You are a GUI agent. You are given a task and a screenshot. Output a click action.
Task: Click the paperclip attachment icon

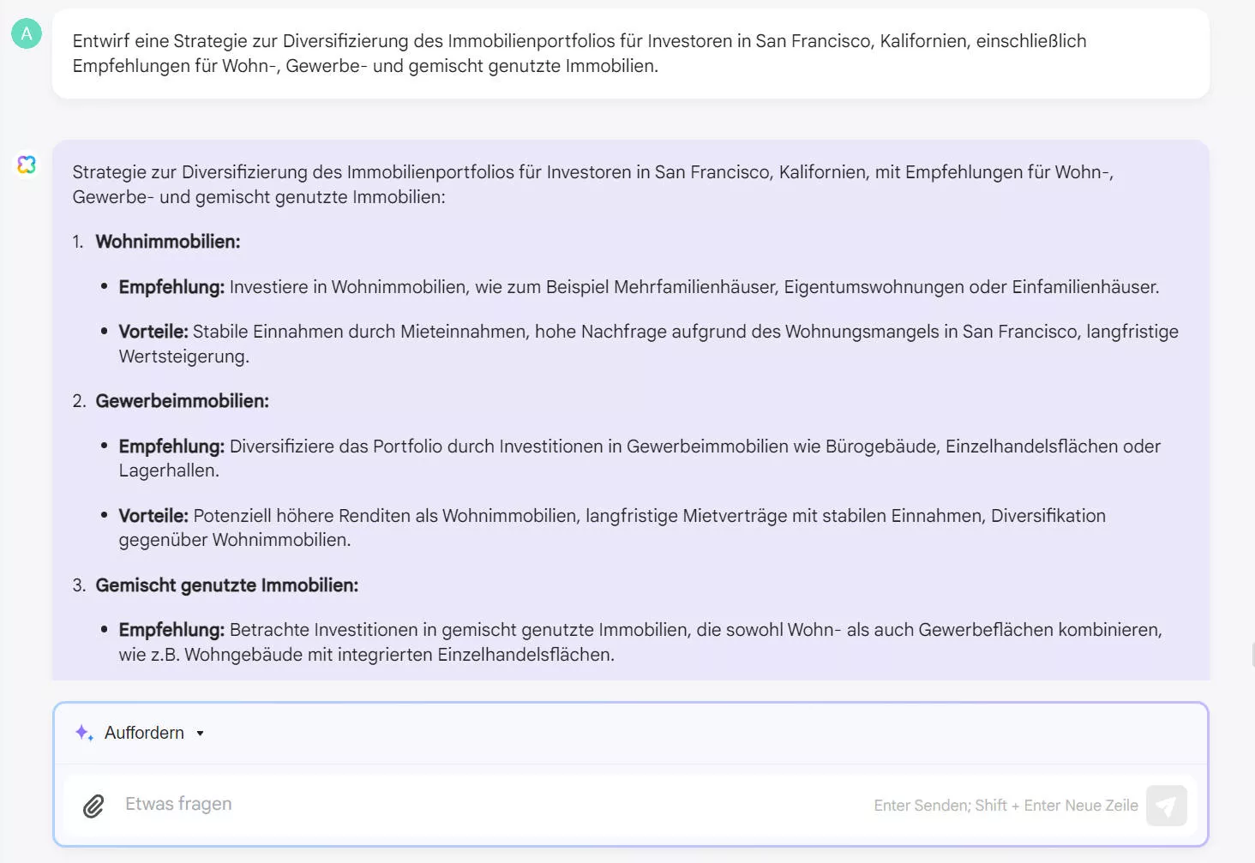pos(93,806)
